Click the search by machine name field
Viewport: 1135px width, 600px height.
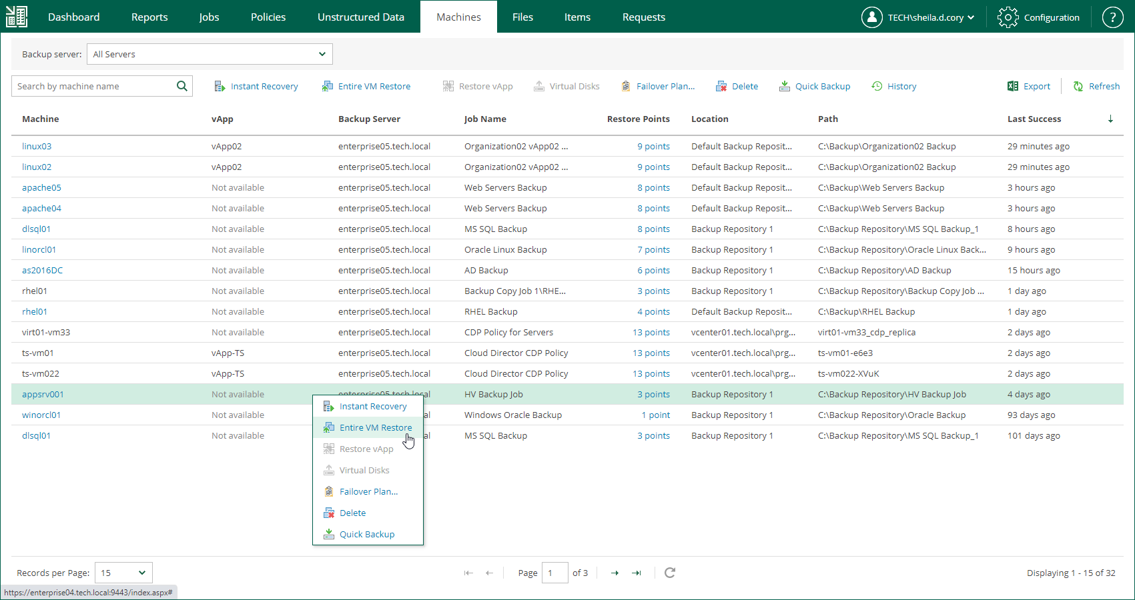tap(93, 86)
